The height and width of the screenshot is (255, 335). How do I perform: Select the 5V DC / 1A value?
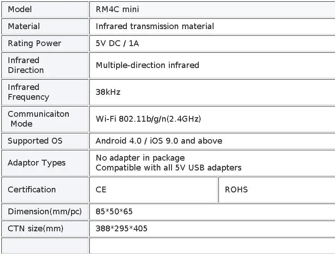click(x=117, y=43)
